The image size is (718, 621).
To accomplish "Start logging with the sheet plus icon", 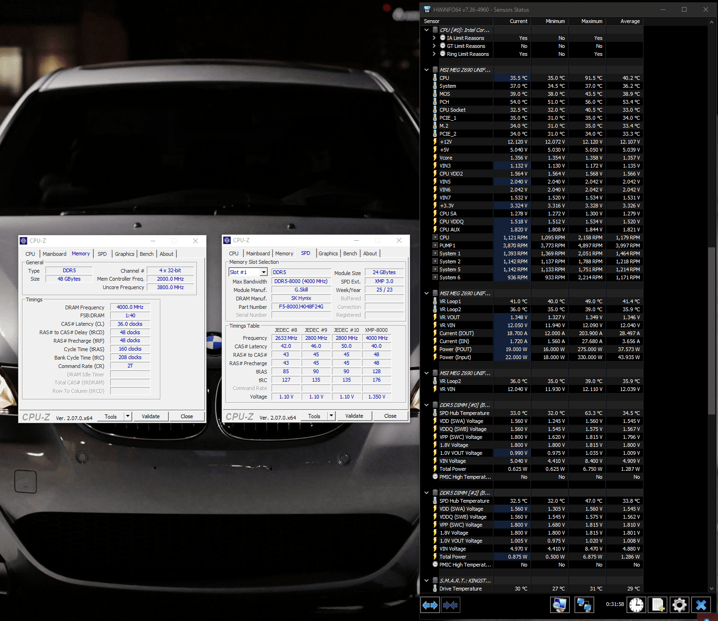I will (658, 605).
